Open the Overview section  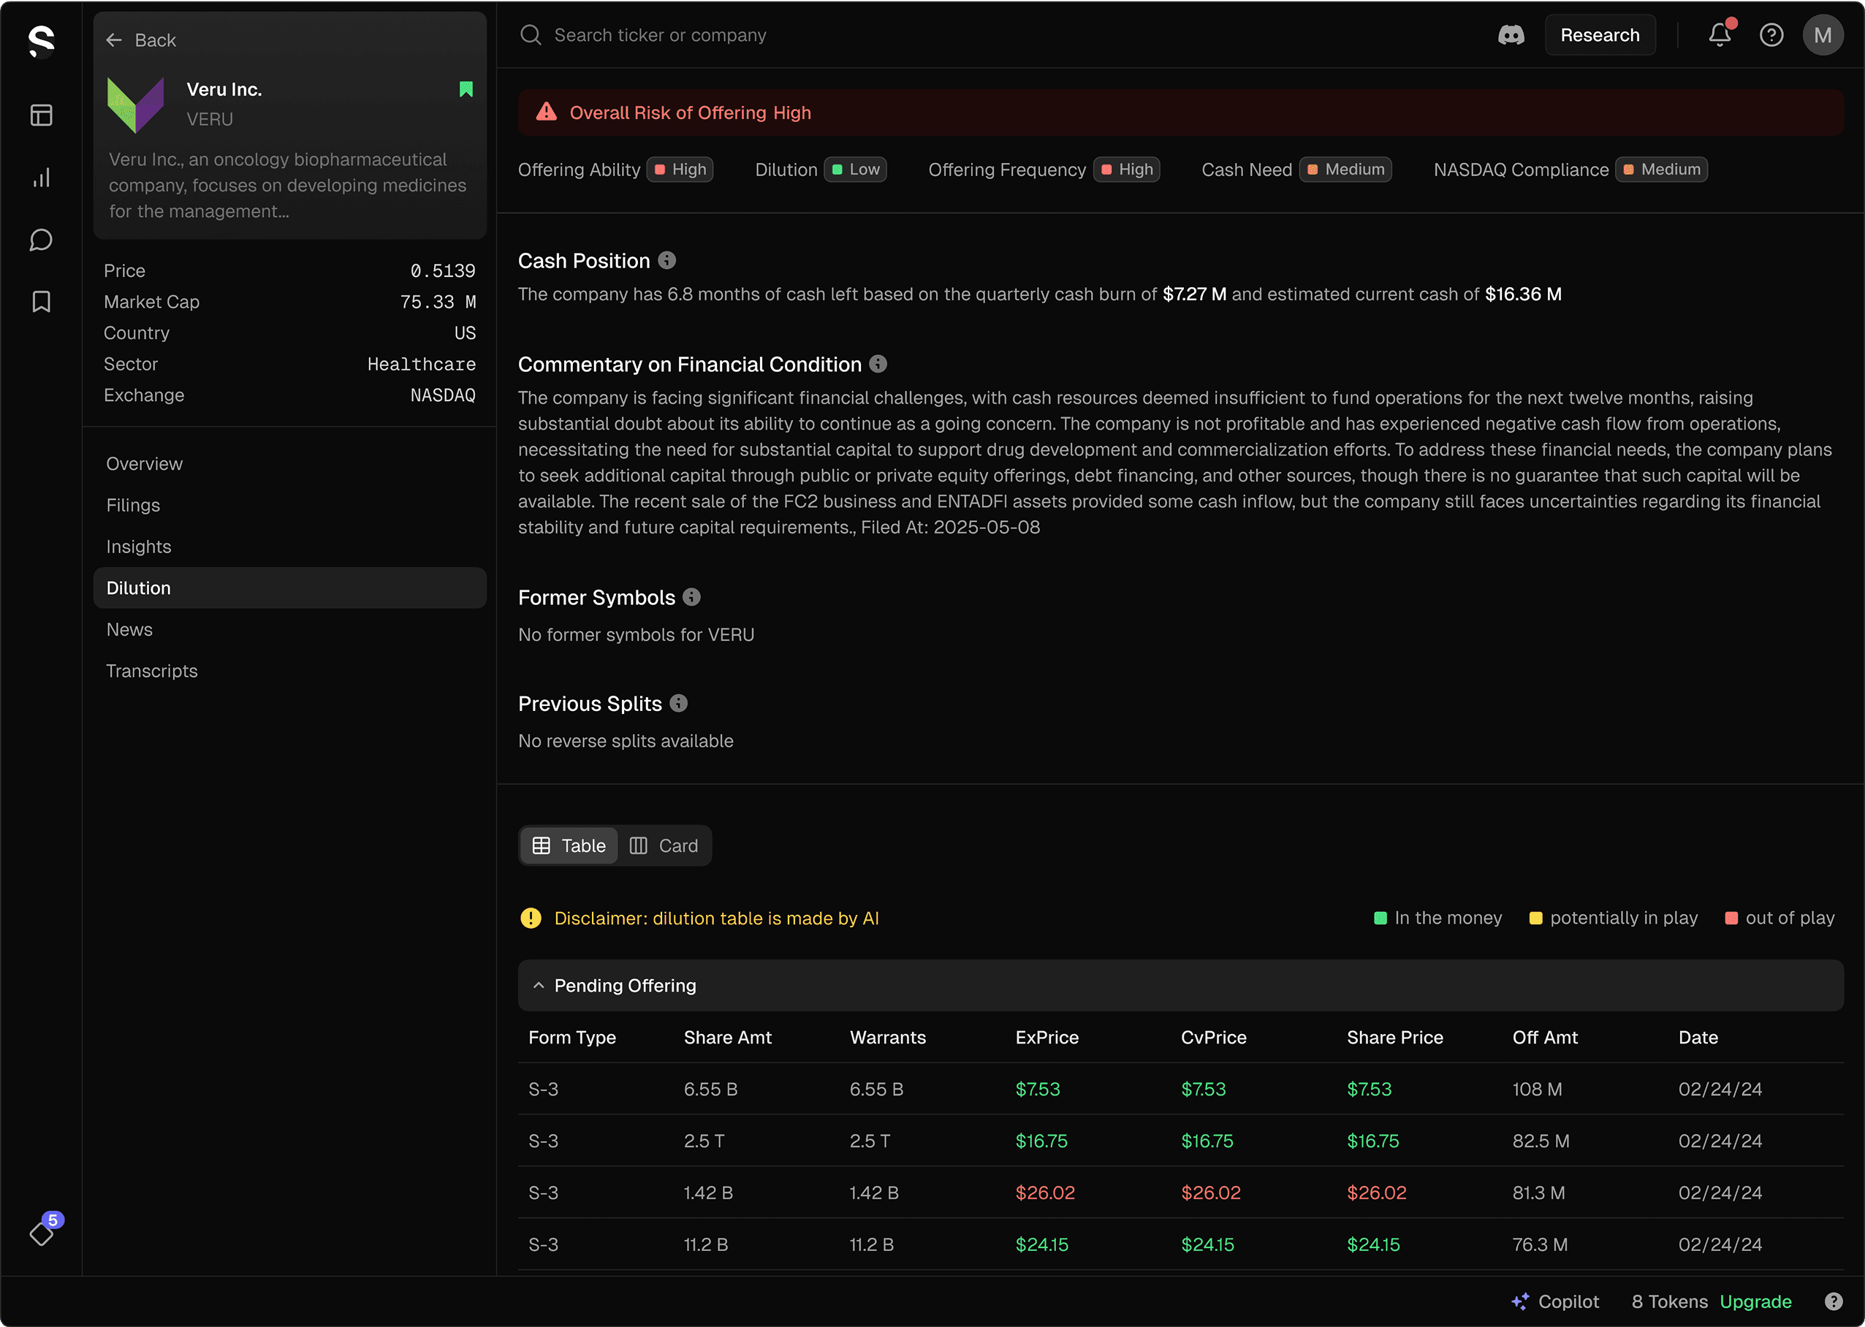coord(290,463)
